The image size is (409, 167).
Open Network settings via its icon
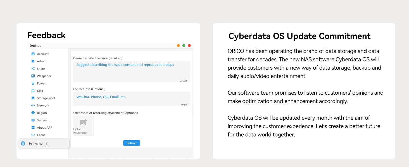(x=33, y=105)
